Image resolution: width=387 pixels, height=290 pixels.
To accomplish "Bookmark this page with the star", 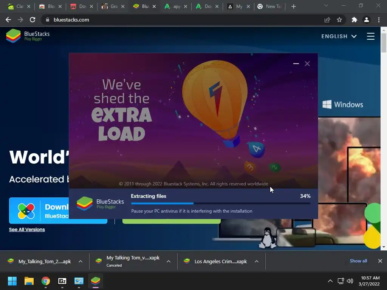I will 339,20.
